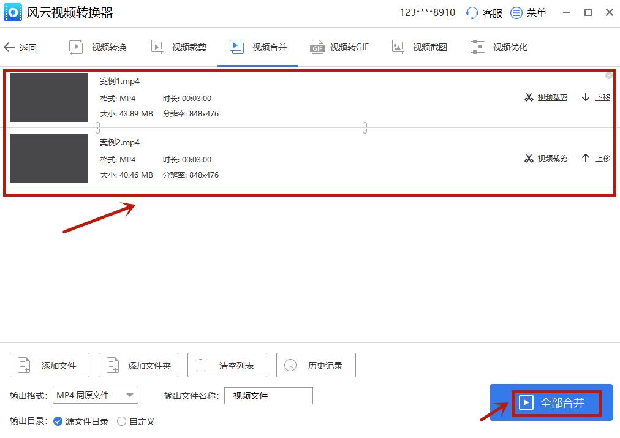620x438 pixels.
Task: Choose 自定义 as output directory
Action: pos(121,421)
